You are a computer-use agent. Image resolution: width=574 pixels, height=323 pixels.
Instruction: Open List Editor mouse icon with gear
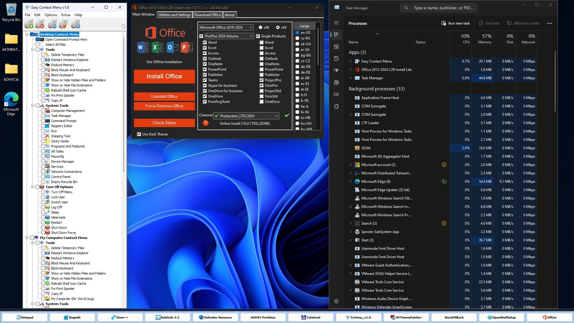tap(52, 24)
